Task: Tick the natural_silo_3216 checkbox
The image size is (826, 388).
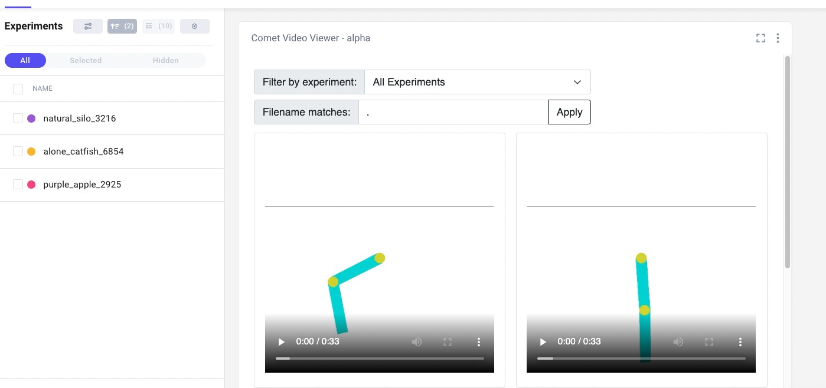Action: [18, 119]
